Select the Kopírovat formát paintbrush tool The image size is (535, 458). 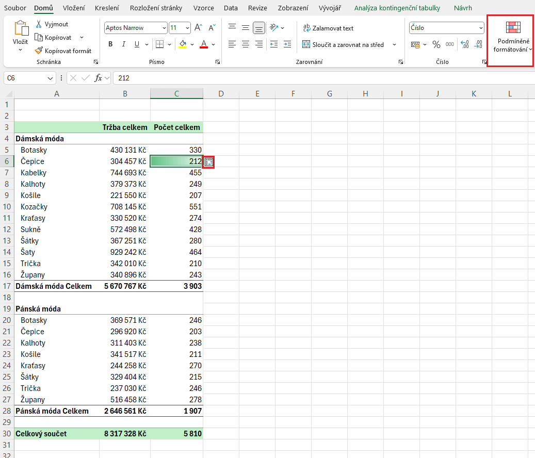pyautogui.click(x=39, y=51)
